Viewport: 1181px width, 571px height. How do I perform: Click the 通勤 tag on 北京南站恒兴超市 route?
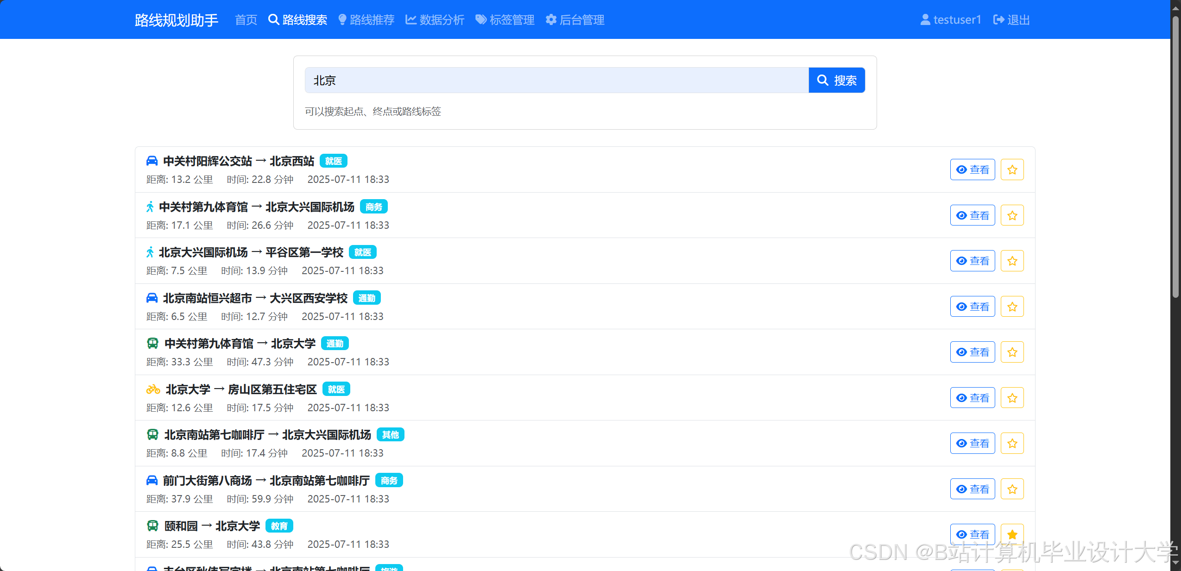point(366,298)
